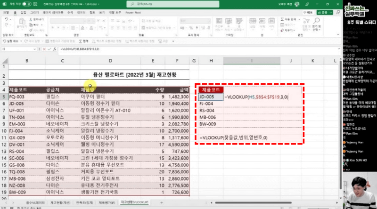Click the Format Painter (서식 복사) brush
The width and height of the screenshot is (377, 209).
coord(37,30)
